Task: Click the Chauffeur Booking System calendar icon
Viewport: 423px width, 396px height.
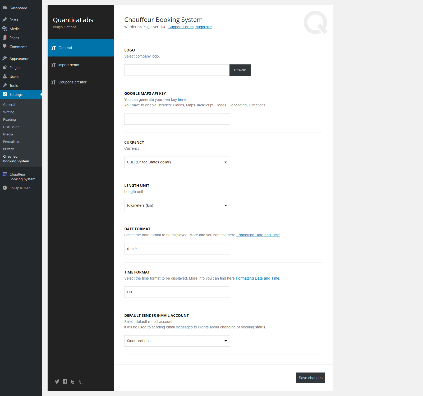Action: [5, 174]
